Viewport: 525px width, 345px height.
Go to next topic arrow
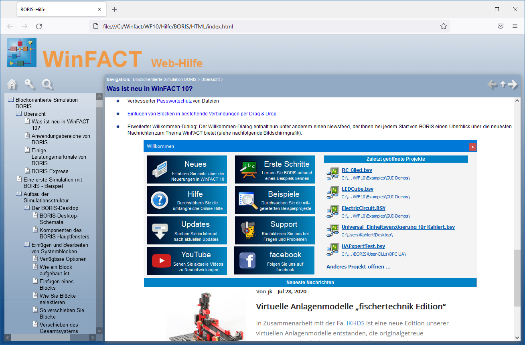[x=513, y=84]
